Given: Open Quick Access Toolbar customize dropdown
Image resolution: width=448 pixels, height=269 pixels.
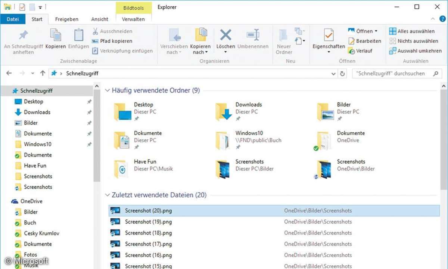Looking at the screenshot, I should click(x=40, y=7).
